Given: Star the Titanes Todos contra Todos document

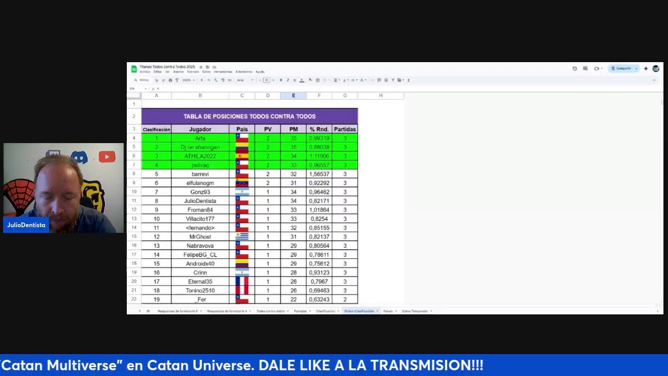Looking at the screenshot, I should pos(200,67).
